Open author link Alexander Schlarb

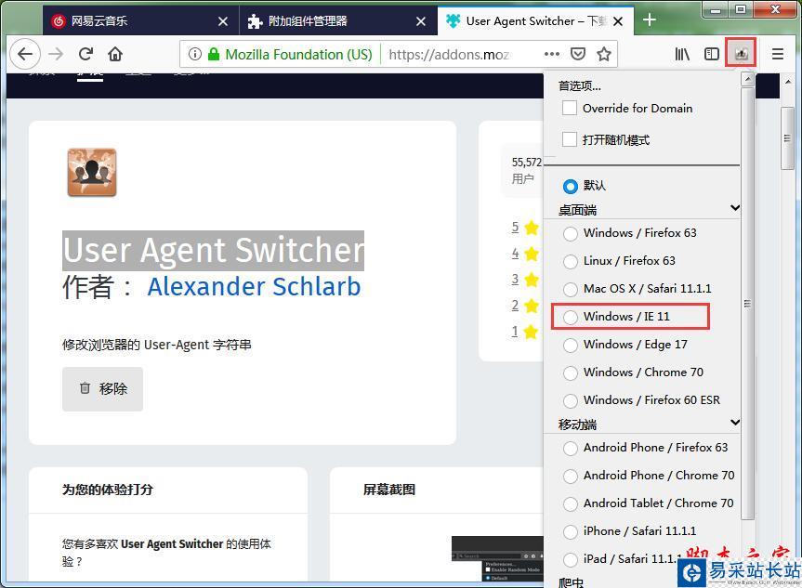coord(254,286)
